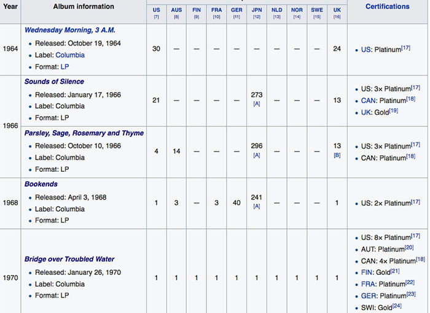Click GER link in Bridge over Troubled Water certifications
The height and width of the screenshot is (313, 430).
pyautogui.click(x=368, y=296)
